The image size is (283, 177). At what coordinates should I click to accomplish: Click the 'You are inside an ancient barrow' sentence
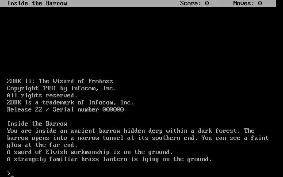(124, 131)
